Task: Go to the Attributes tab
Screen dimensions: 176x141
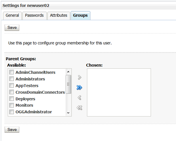Action: [x=58, y=16]
